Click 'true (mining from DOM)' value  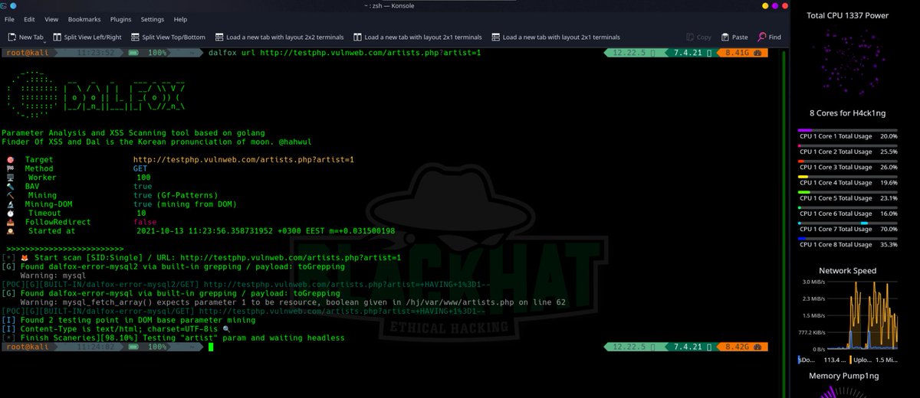185,204
